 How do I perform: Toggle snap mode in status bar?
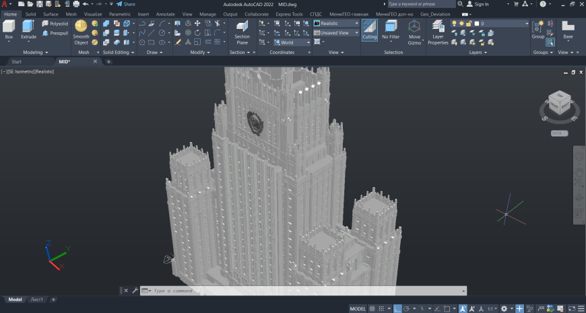tap(382, 309)
